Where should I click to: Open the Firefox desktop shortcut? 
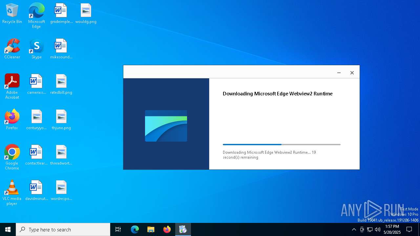[x=12, y=120]
